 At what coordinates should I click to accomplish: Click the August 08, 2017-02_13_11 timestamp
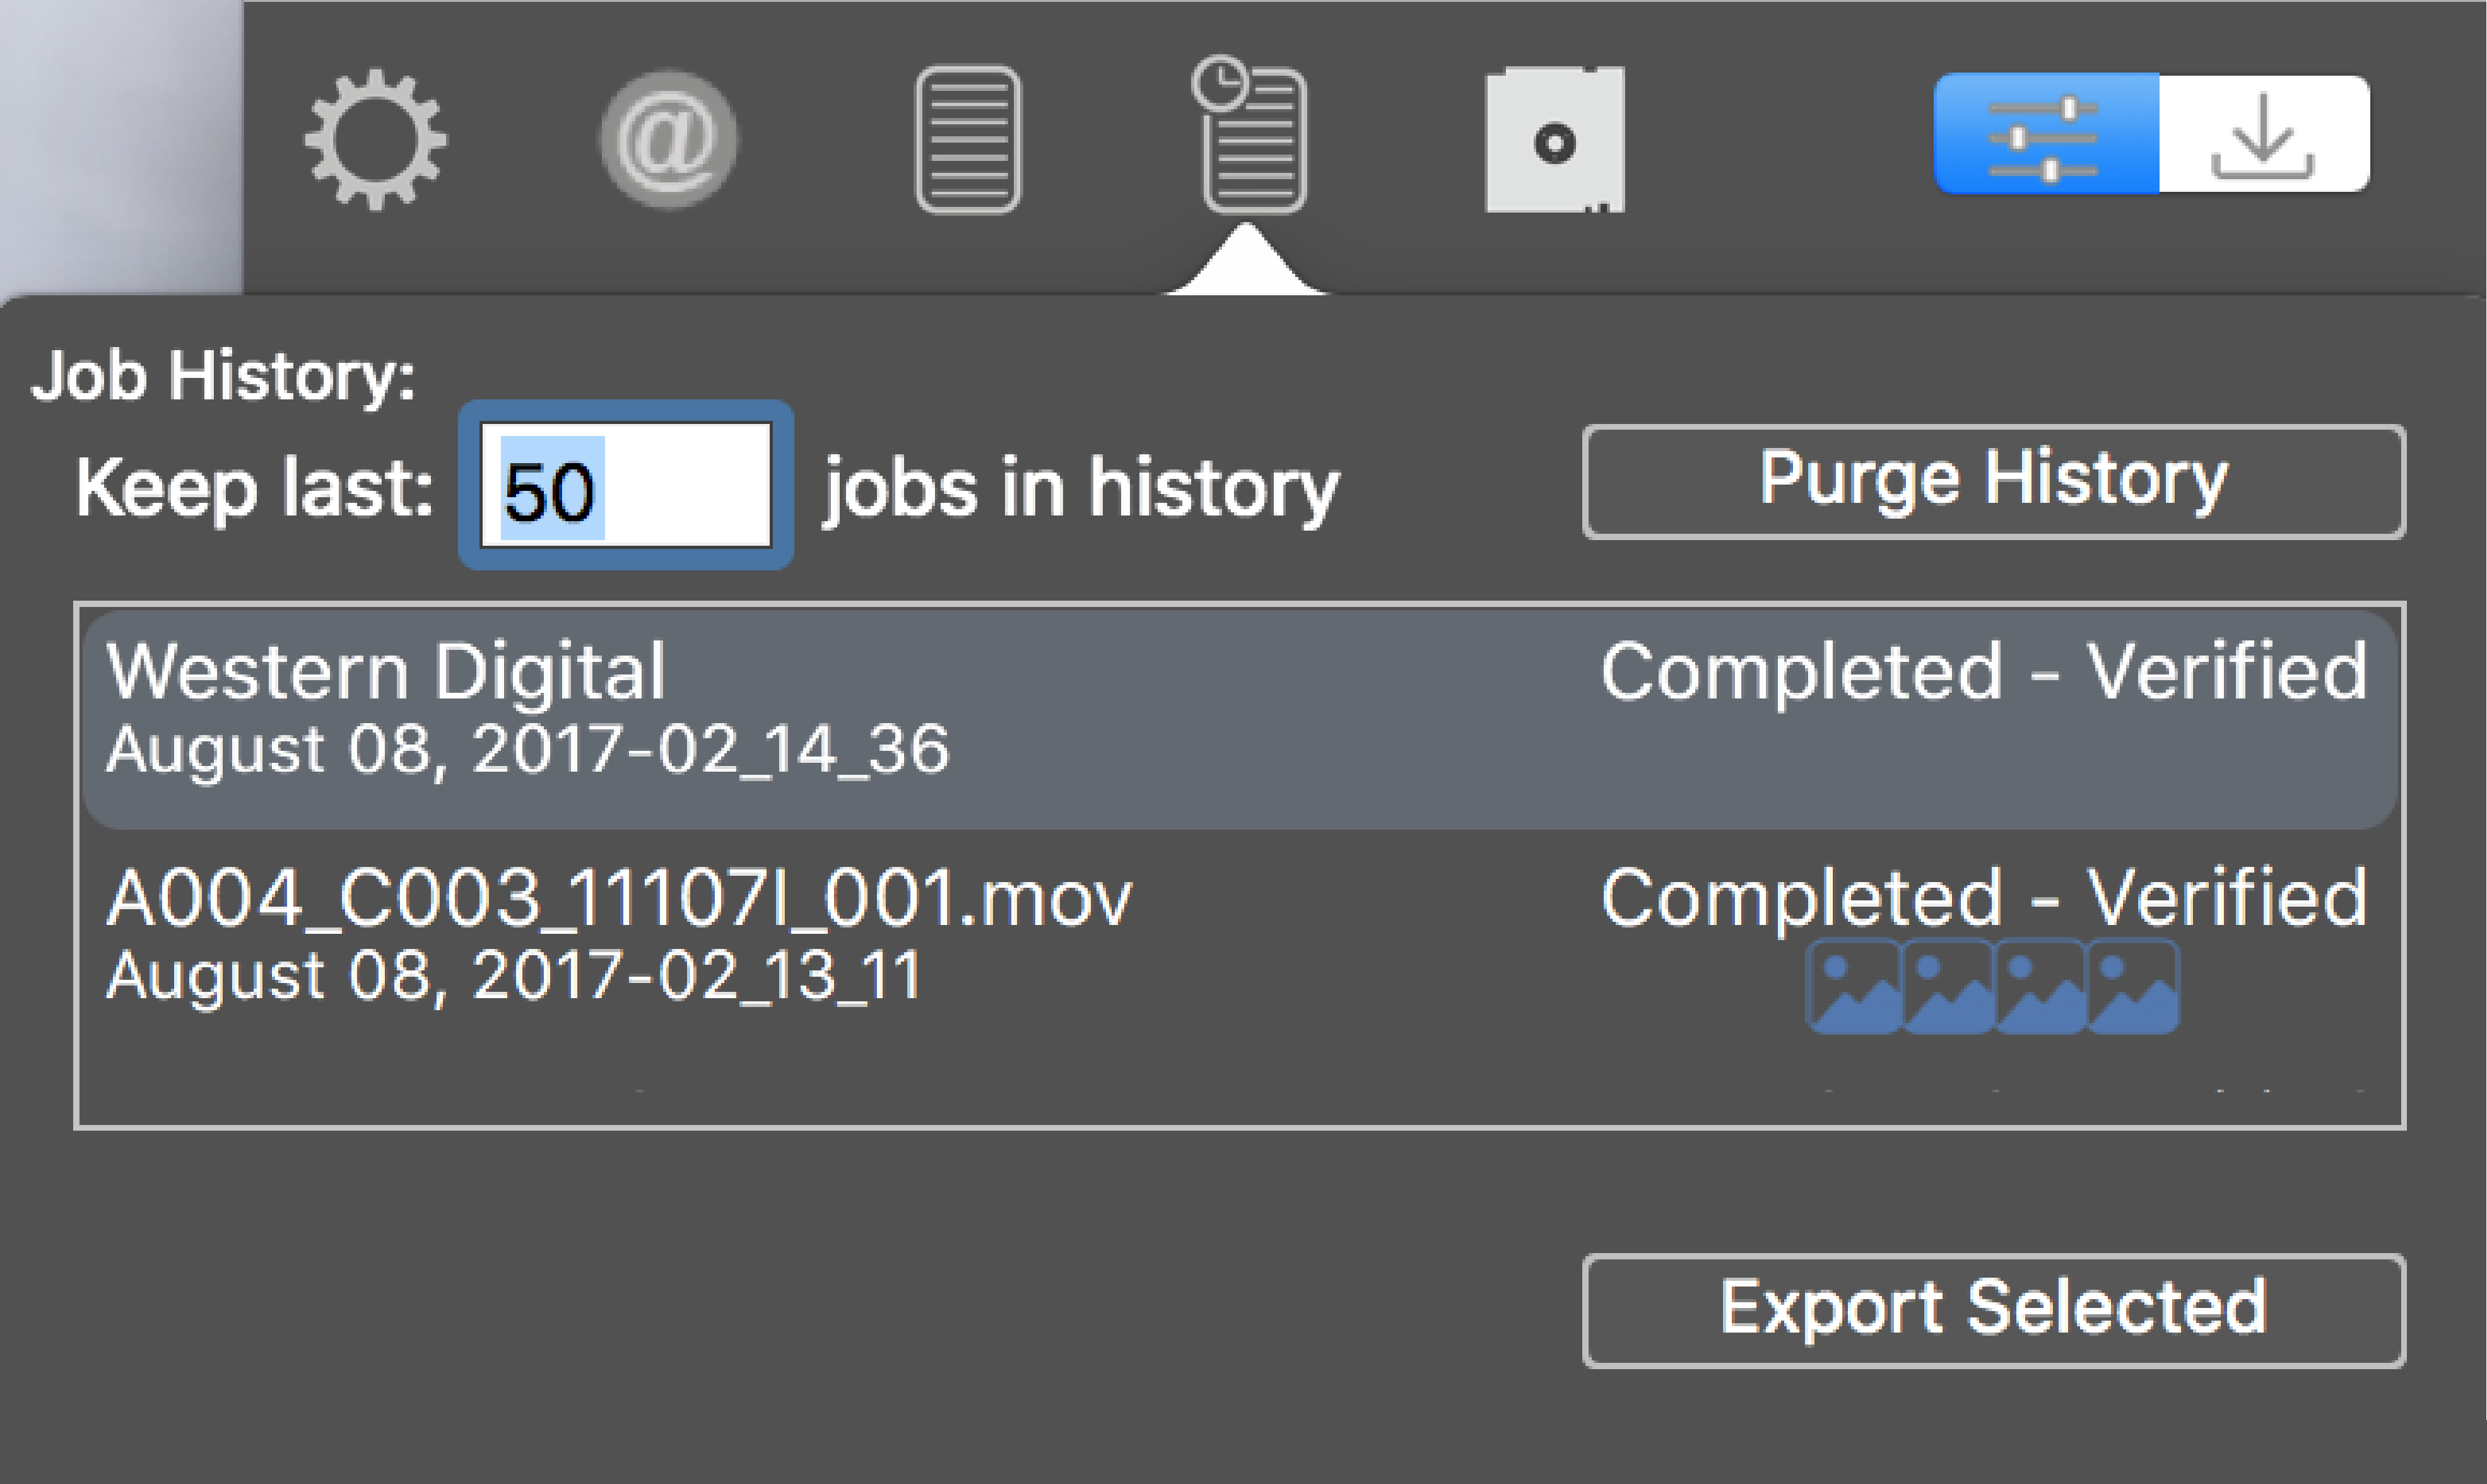[514, 975]
